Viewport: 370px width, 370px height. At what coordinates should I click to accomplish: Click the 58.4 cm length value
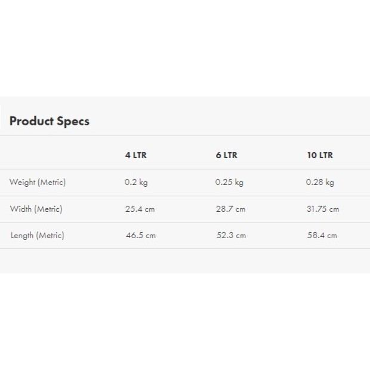tap(322, 235)
